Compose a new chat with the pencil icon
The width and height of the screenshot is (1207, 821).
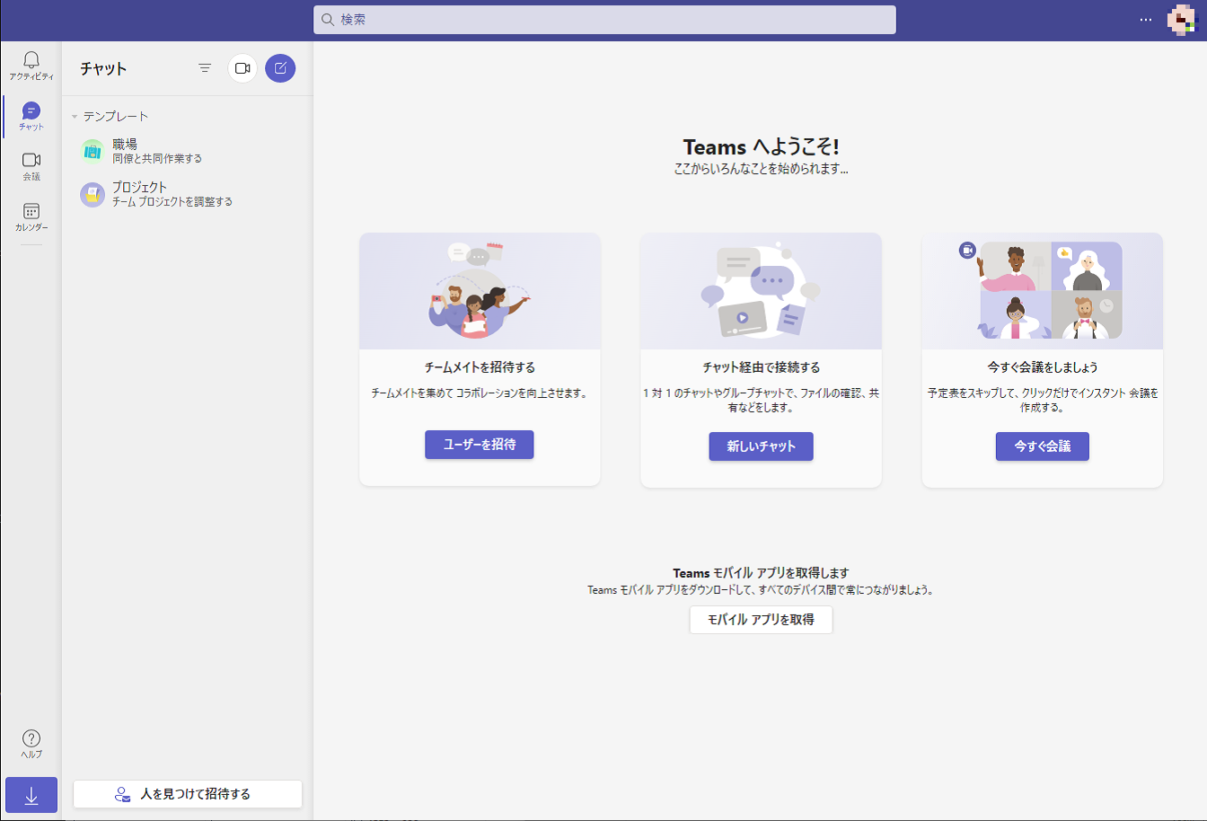pos(279,67)
